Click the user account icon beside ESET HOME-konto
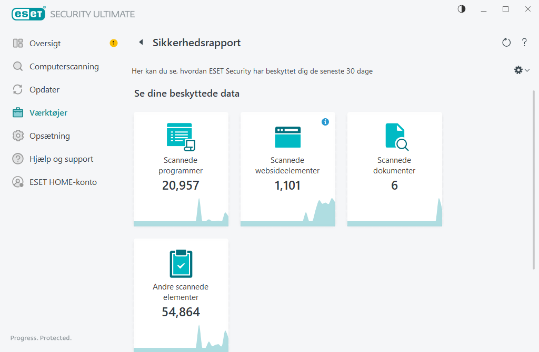The image size is (539, 352). point(18,182)
